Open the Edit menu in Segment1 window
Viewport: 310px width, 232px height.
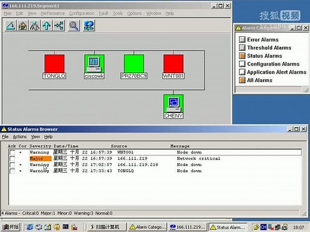tap(20, 13)
